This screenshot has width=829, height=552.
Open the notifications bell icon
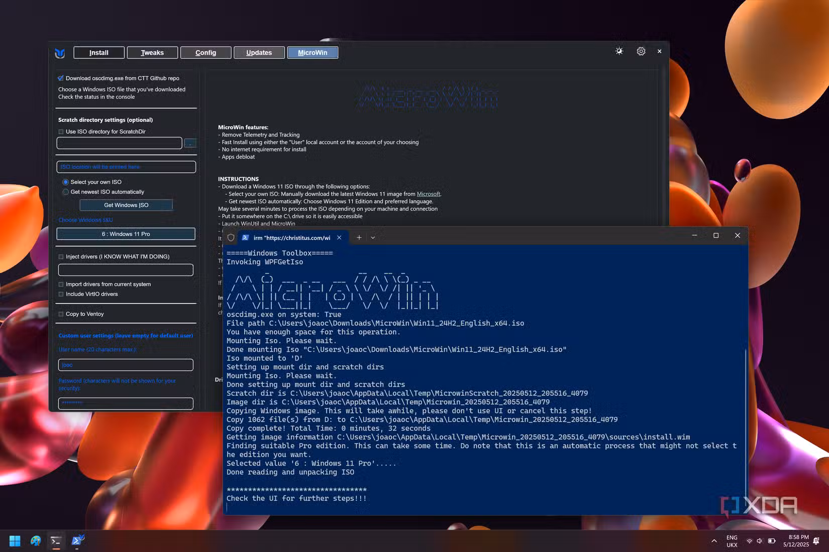816,541
